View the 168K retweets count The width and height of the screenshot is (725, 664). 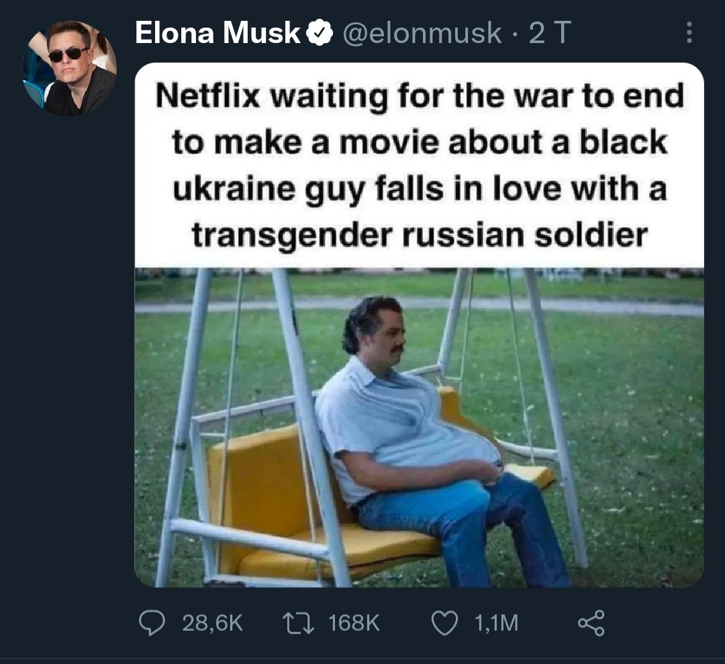[x=354, y=623]
